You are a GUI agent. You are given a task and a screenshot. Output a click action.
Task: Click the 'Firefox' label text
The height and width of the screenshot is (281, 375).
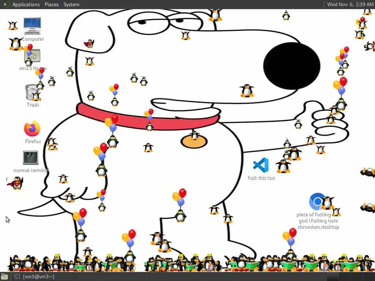pos(33,141)
